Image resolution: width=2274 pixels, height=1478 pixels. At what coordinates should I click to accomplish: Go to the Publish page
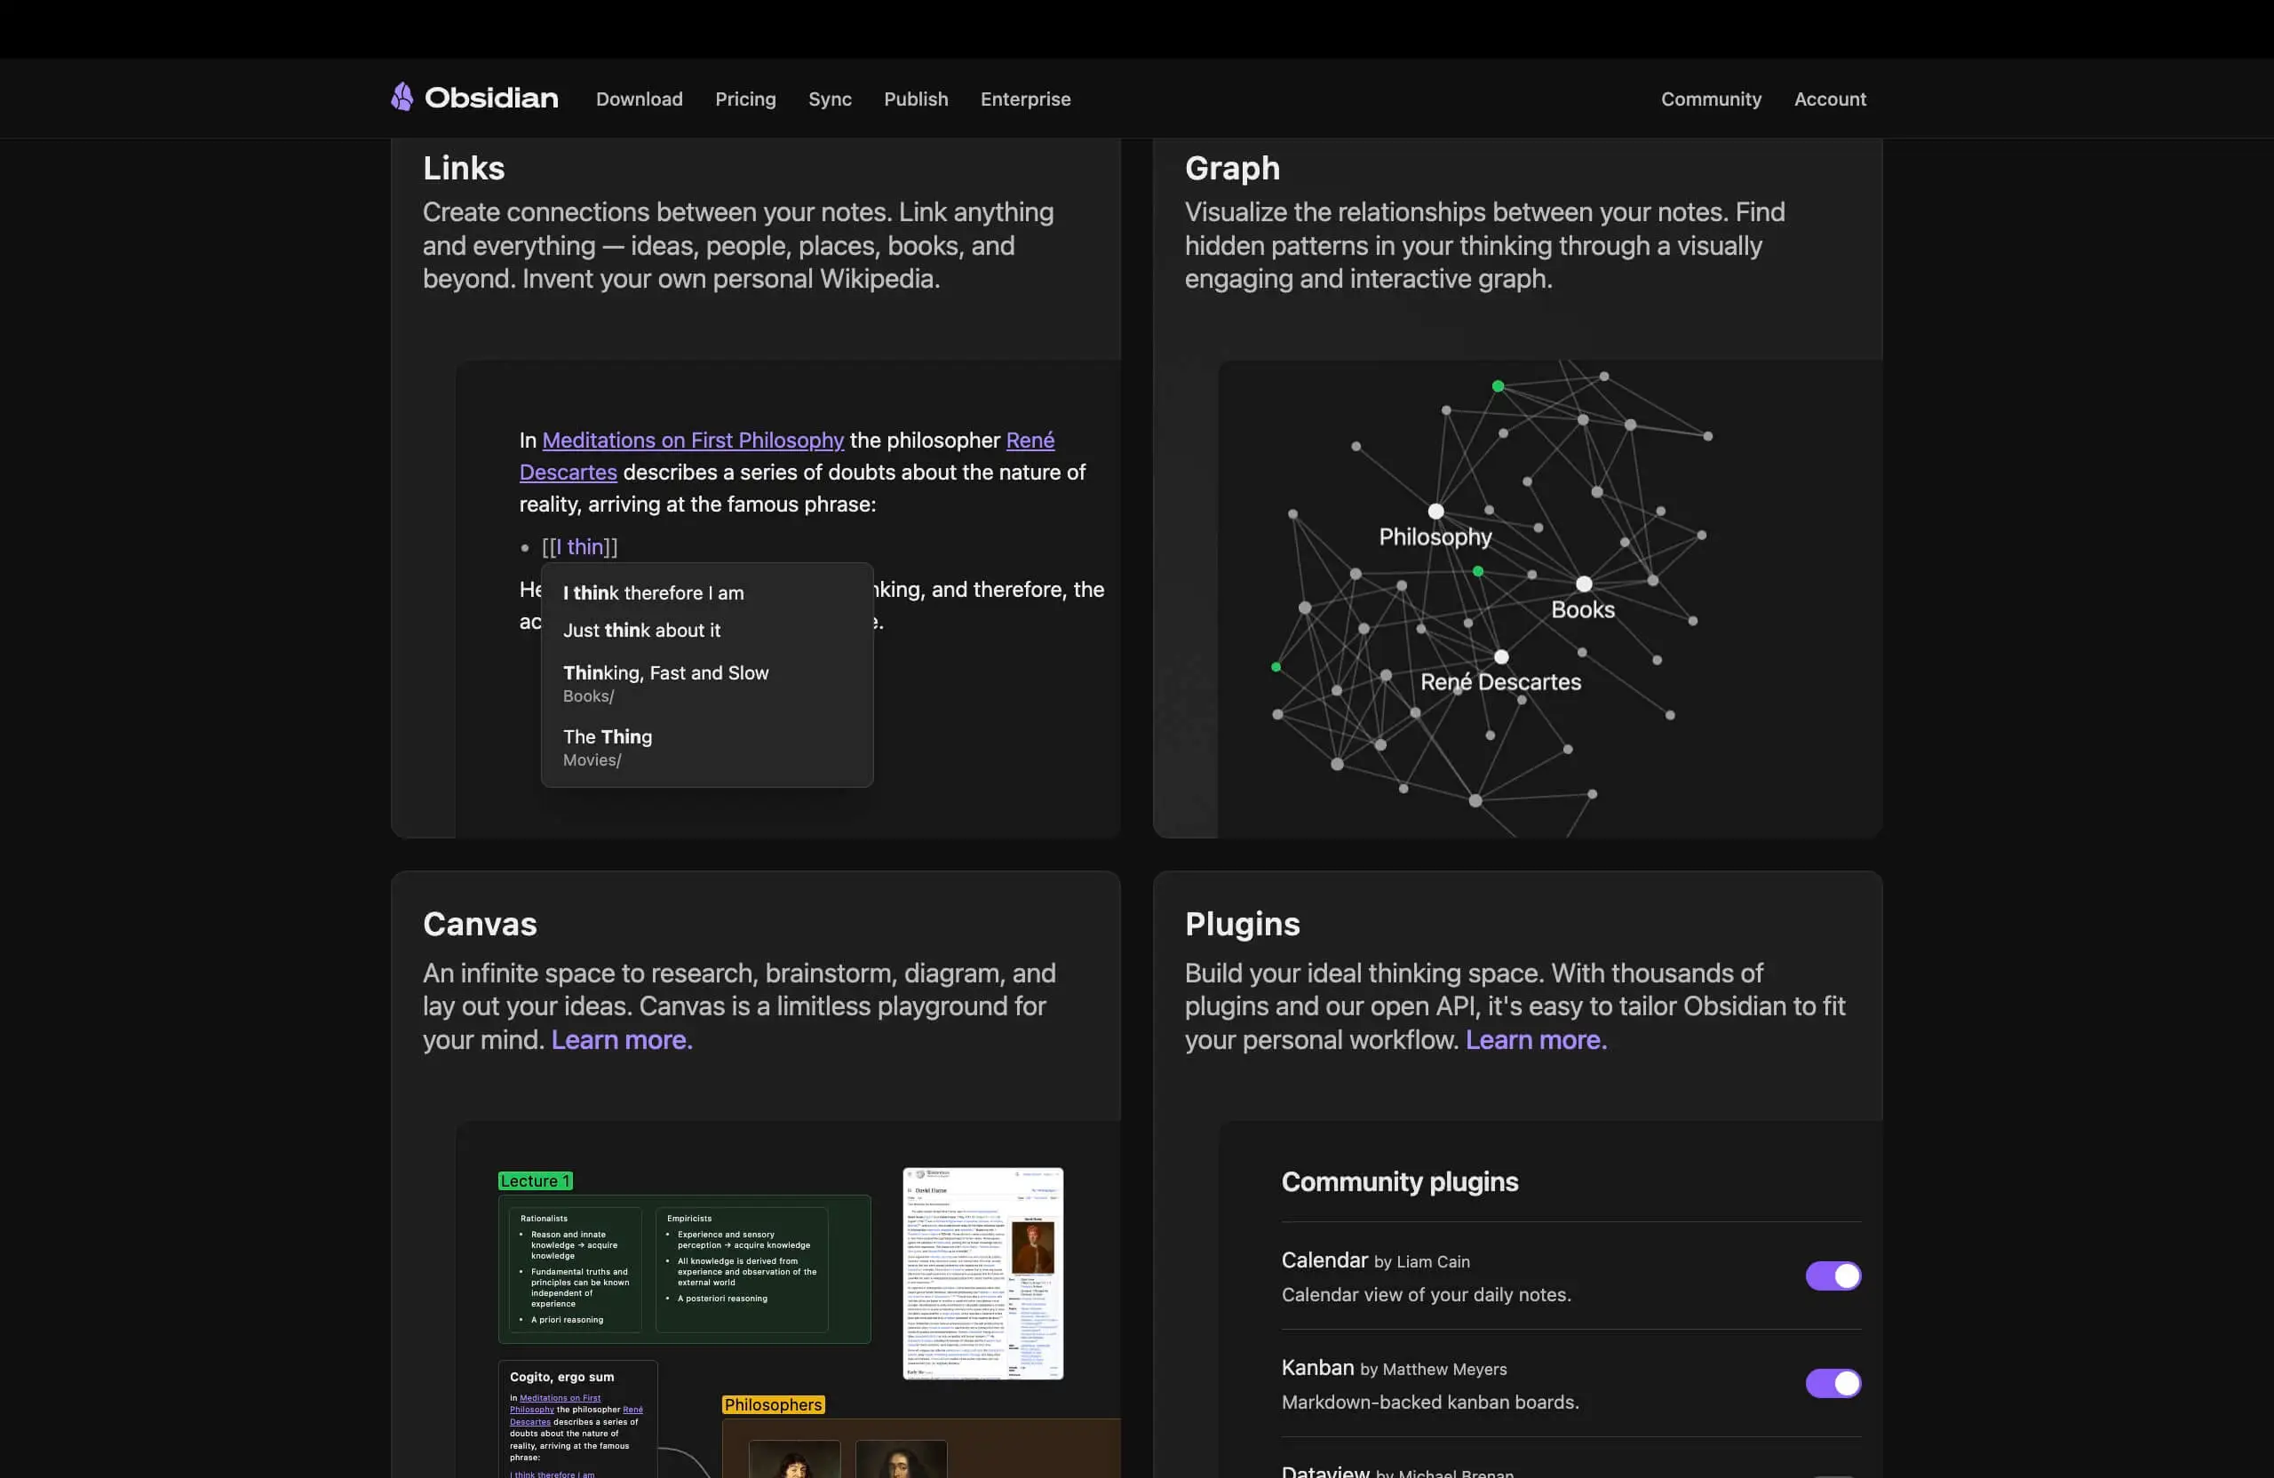click(x=915, y=99)
